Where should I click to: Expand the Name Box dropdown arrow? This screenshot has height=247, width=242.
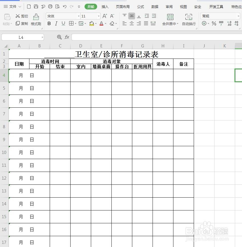[42, 37]
